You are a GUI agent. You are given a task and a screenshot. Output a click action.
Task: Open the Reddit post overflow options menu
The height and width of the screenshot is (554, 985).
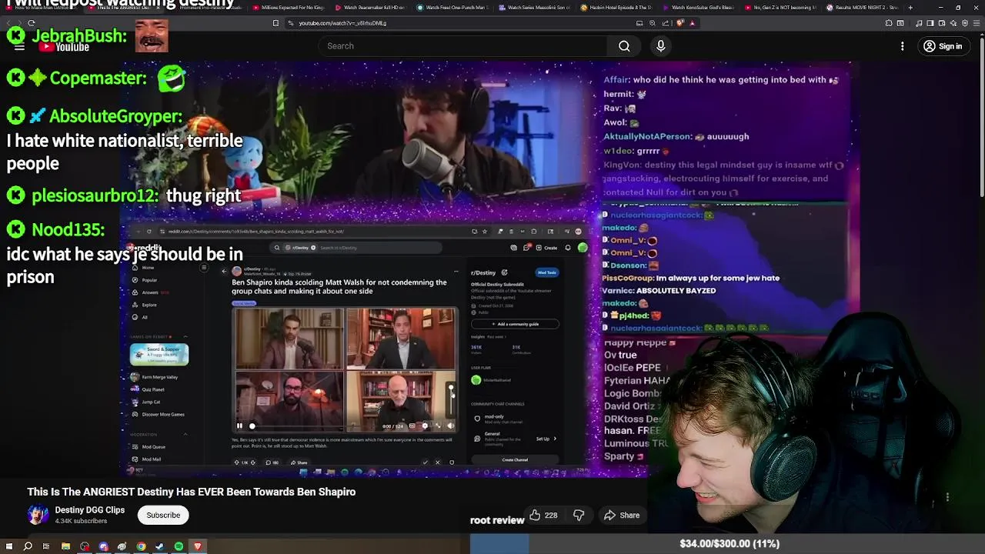tap(456, 272)
